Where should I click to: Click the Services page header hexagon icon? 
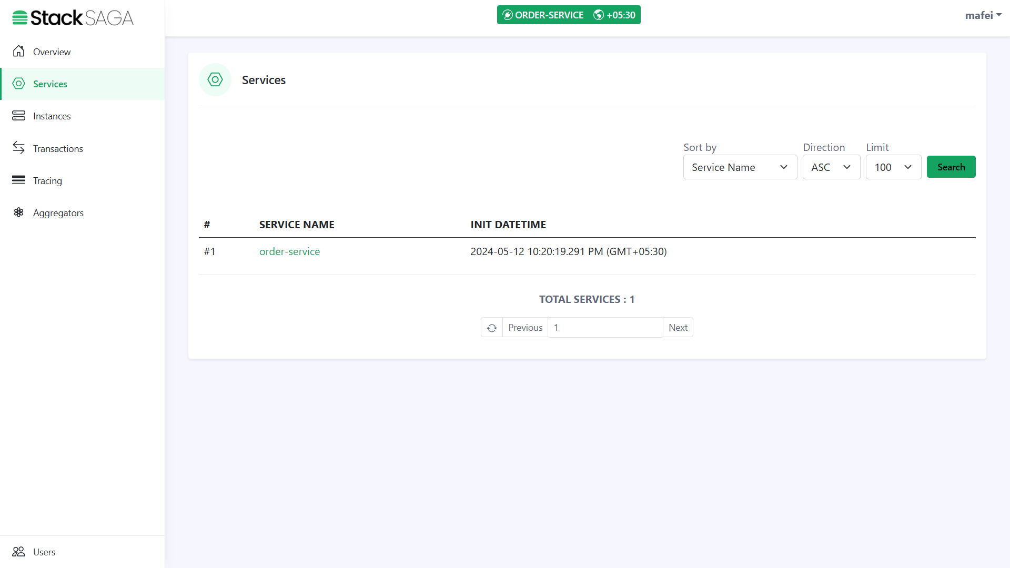[x=215, y=80]
